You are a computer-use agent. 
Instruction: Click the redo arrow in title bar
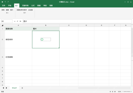coord(8,2)
